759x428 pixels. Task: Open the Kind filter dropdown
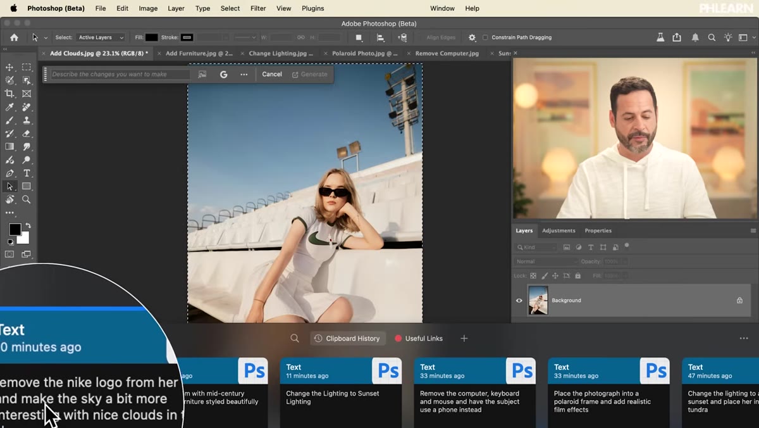(536, 248)
